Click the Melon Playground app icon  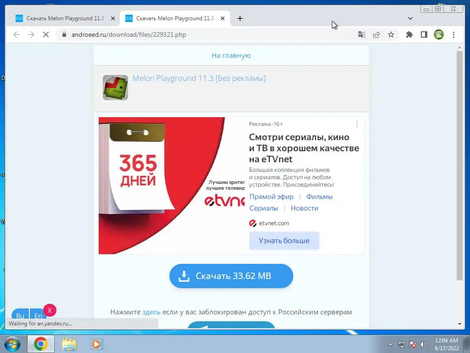click(115, 87)
